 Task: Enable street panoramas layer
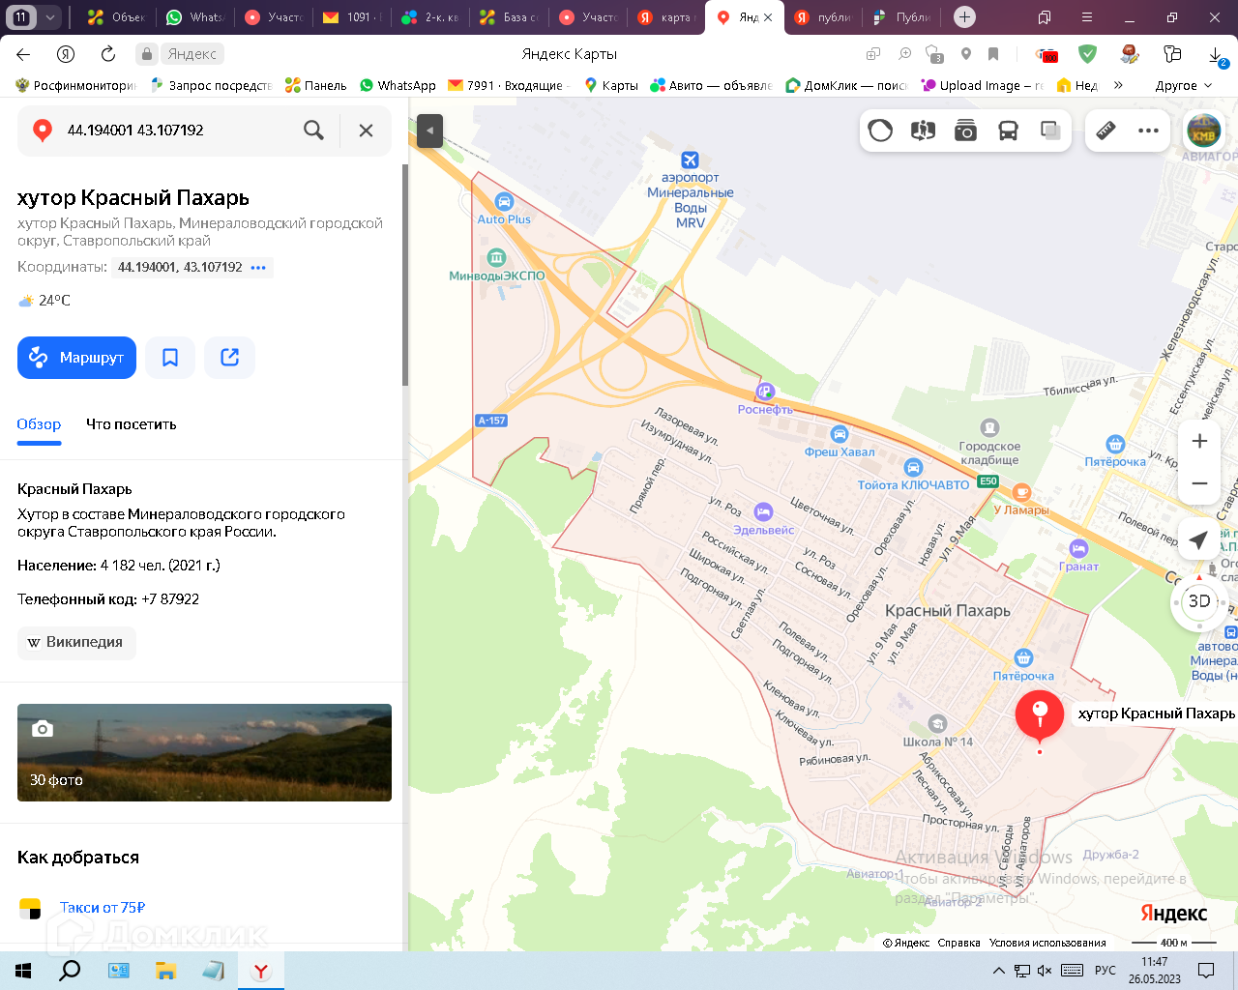click(x=923, y=131)
